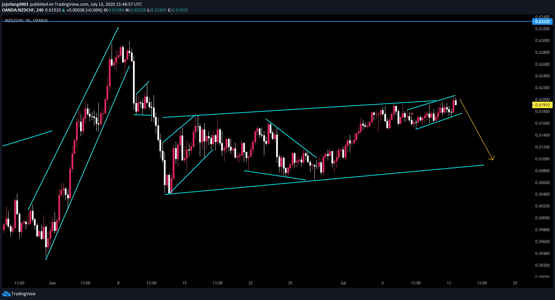Viewport: 555px width, 300px height.
Task: Click the 0.60400 price axis label
Action: (x=542, y=194)
